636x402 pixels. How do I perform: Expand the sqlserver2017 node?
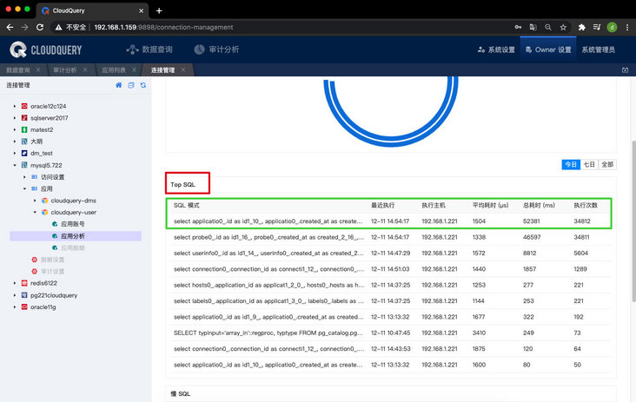15,118
